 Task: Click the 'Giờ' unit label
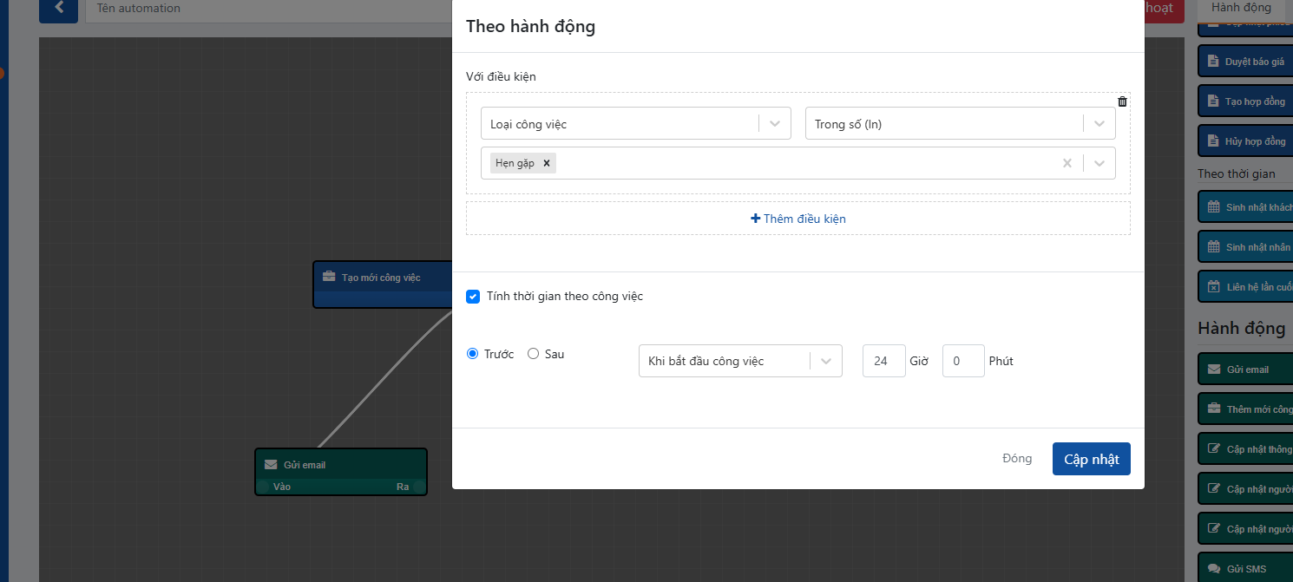[919, 361]
